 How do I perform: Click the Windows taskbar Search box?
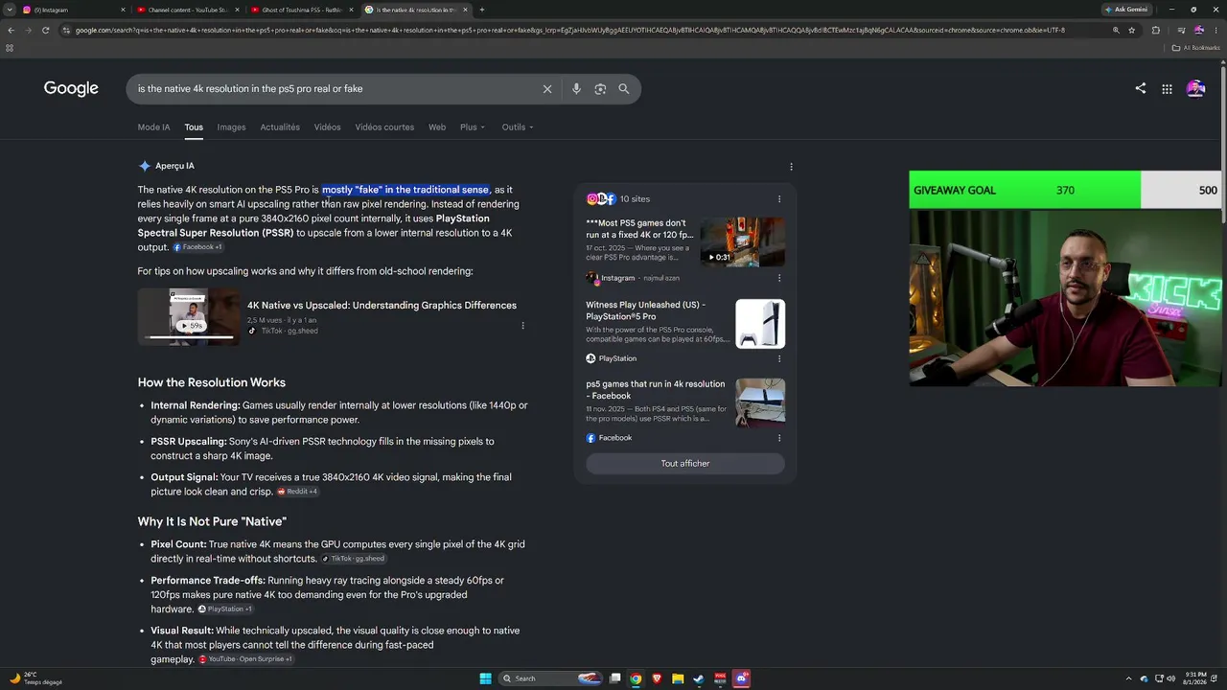(x=550, y=678)
